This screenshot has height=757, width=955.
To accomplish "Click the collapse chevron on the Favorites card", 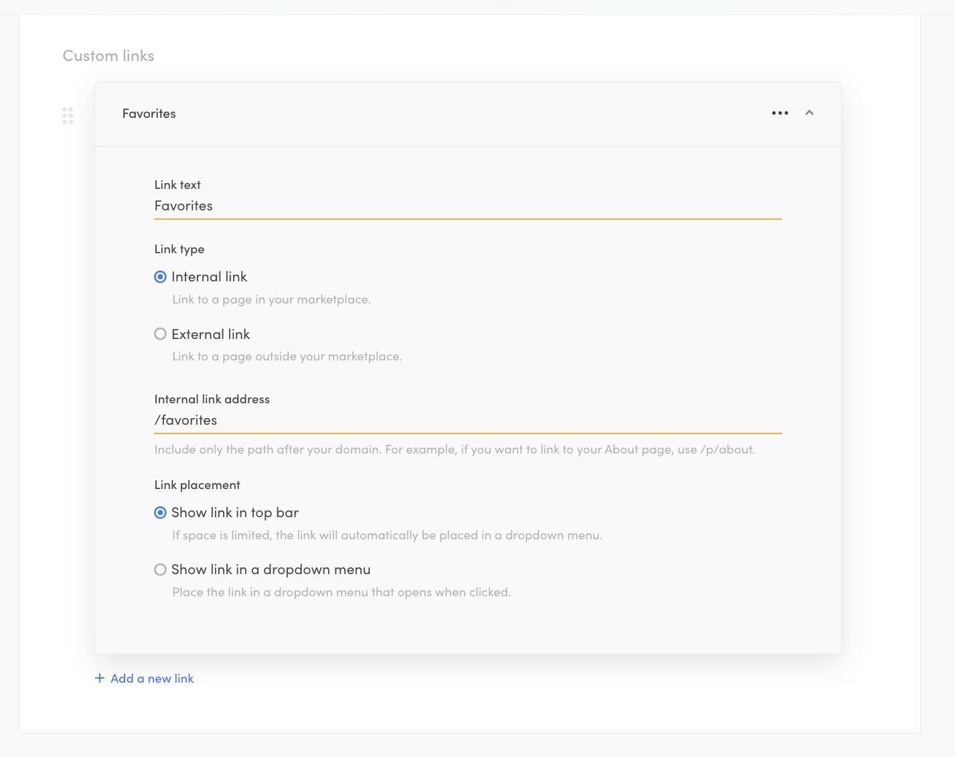I will click(x=810, y=113).
